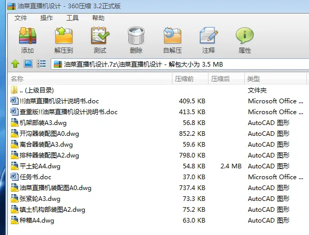Click DWG icon of 种箱A4.dwg
The image size is (309, 235).
(14, 220)
